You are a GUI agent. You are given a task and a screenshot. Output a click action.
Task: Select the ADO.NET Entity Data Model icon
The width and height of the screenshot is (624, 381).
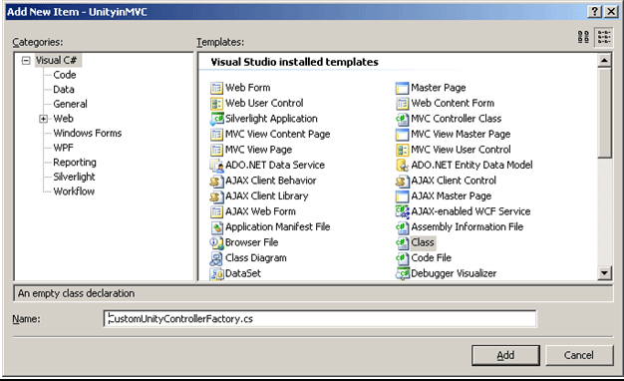click(402, 166)
